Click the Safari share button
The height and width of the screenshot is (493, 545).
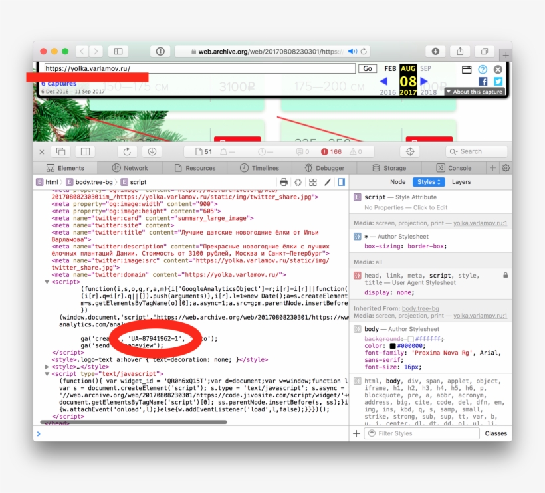tap(460, 51)
